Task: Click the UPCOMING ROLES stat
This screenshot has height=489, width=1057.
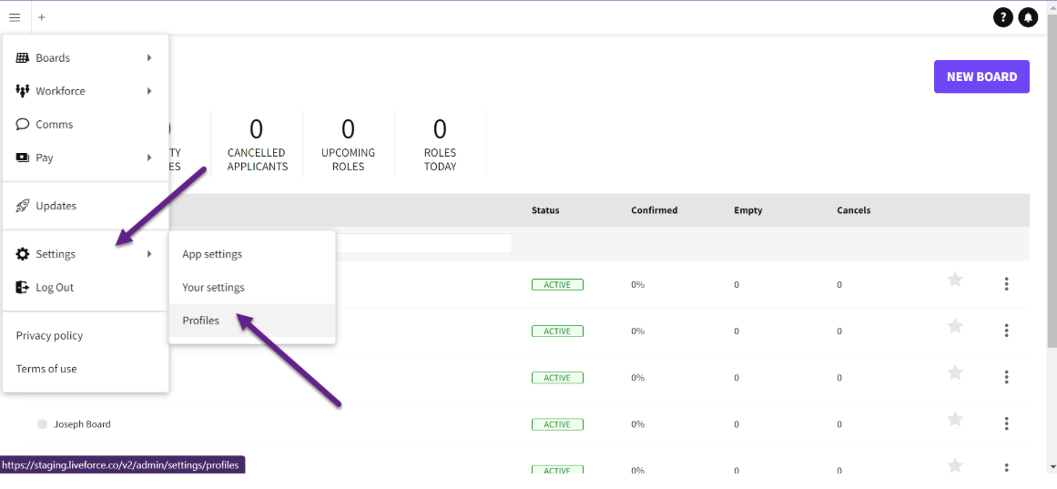Action: 349,144
